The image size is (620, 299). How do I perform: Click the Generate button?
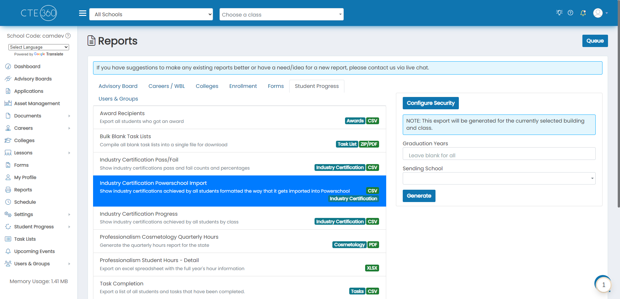(419, 196)
